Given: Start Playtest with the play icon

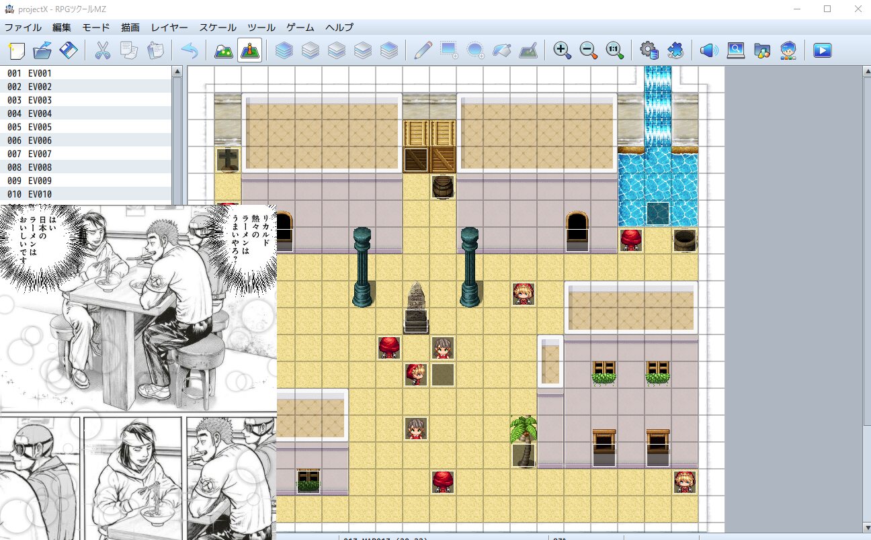Looking at the screenshot, I should click(x=823, y=50).
